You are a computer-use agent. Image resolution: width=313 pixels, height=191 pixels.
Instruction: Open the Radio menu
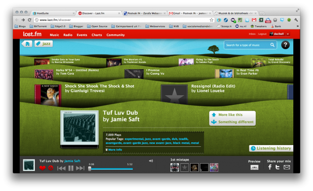pyautogui.click(x=68, y=35)
